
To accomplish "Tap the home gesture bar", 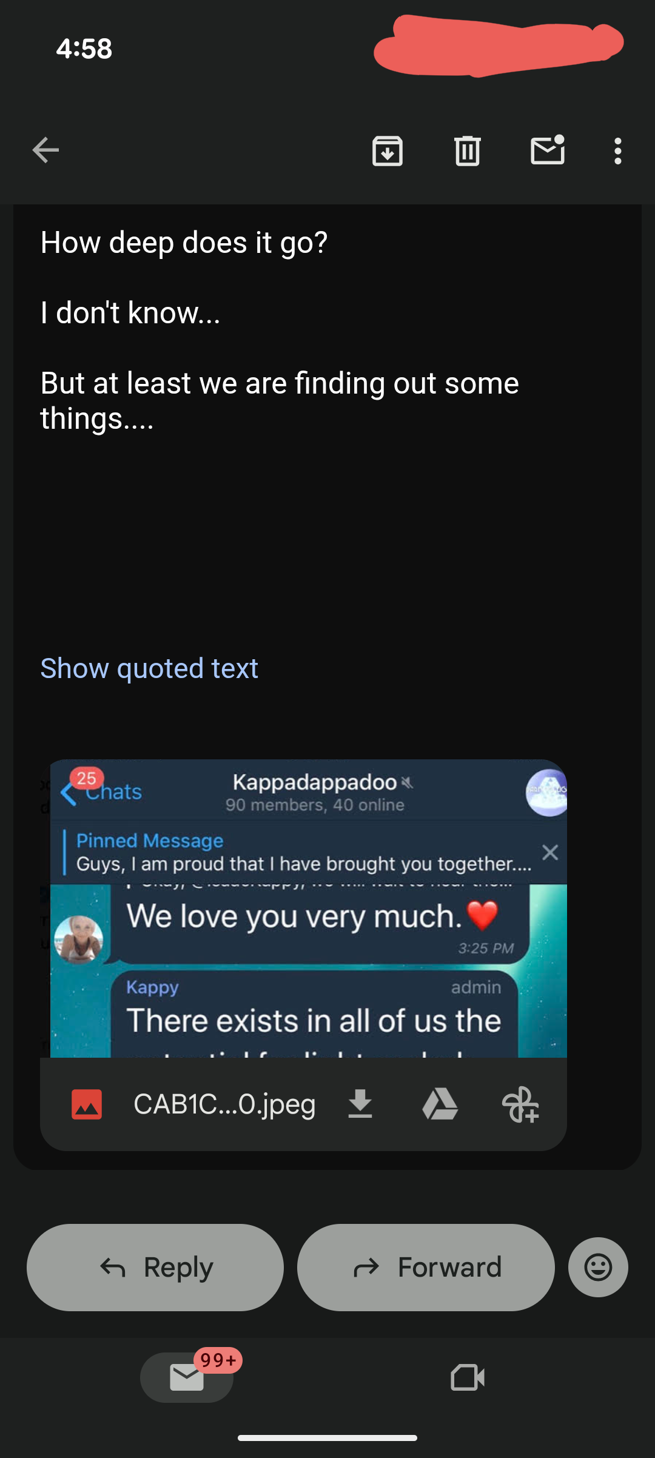I will [327, 1437].
